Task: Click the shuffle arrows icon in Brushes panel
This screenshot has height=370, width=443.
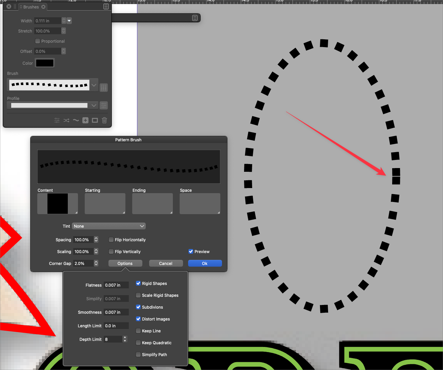Action: pos(66,120)
